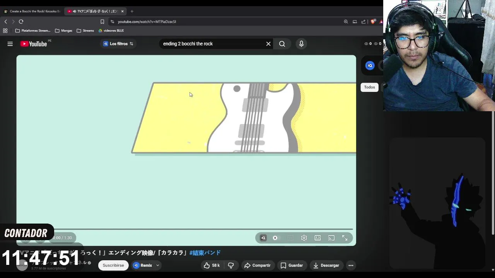Image resolution: width=495 pixels, height=278 pixels.
Task: Go to YouTube home via logo
Action: click(34, 44)
